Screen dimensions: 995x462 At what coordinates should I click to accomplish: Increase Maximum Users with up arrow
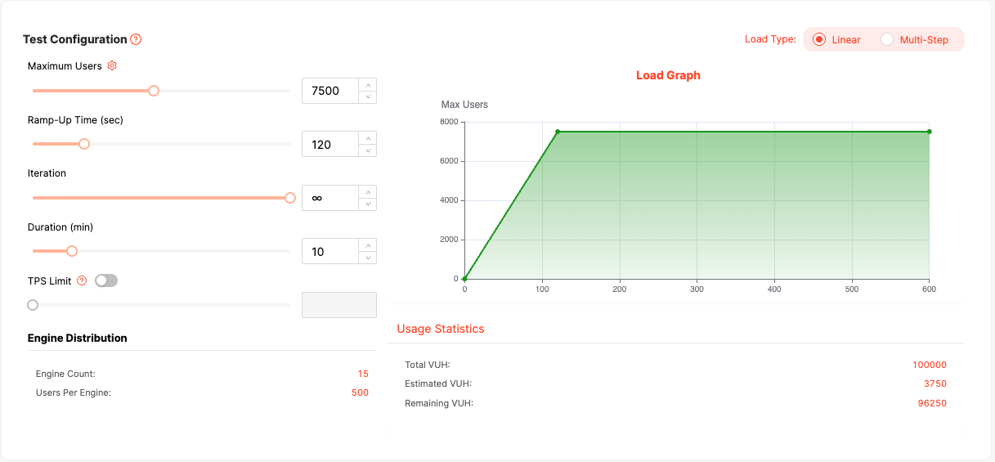(x=368, y=85)
